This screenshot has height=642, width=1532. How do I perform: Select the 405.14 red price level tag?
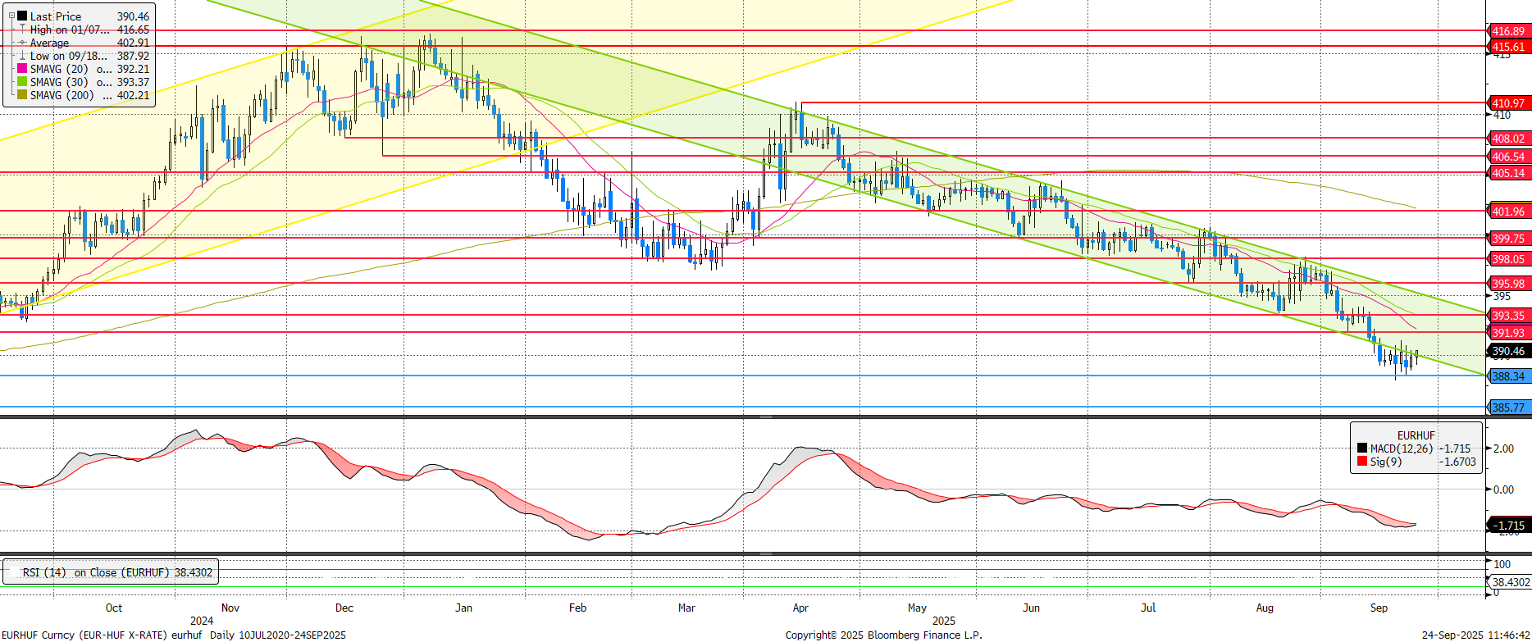coord(1509,173)
